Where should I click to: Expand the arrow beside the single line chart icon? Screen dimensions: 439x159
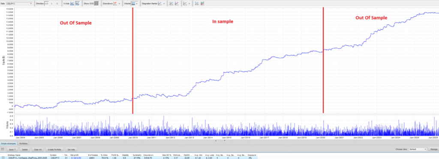[x=189, y=3]
